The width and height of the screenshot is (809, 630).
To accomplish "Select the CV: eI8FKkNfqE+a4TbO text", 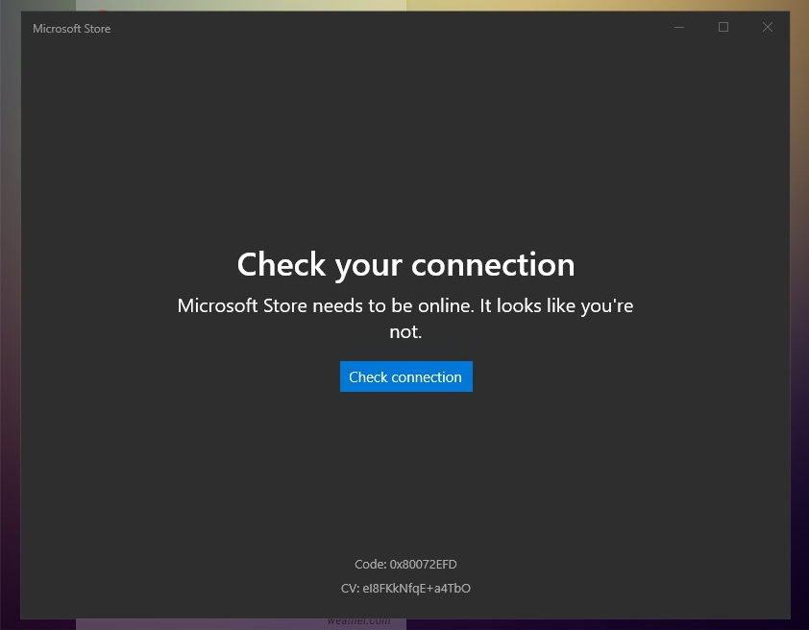I will 405,589.
